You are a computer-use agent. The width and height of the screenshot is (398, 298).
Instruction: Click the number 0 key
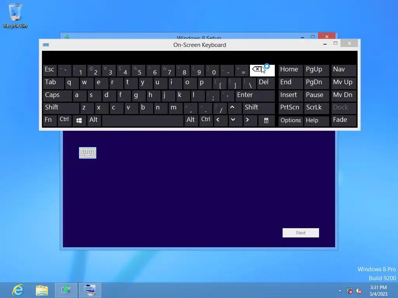click(212, 71)
